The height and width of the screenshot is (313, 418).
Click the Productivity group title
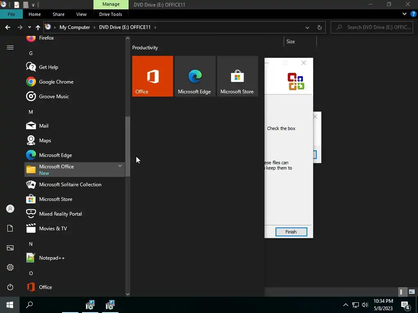coord(145,48)
